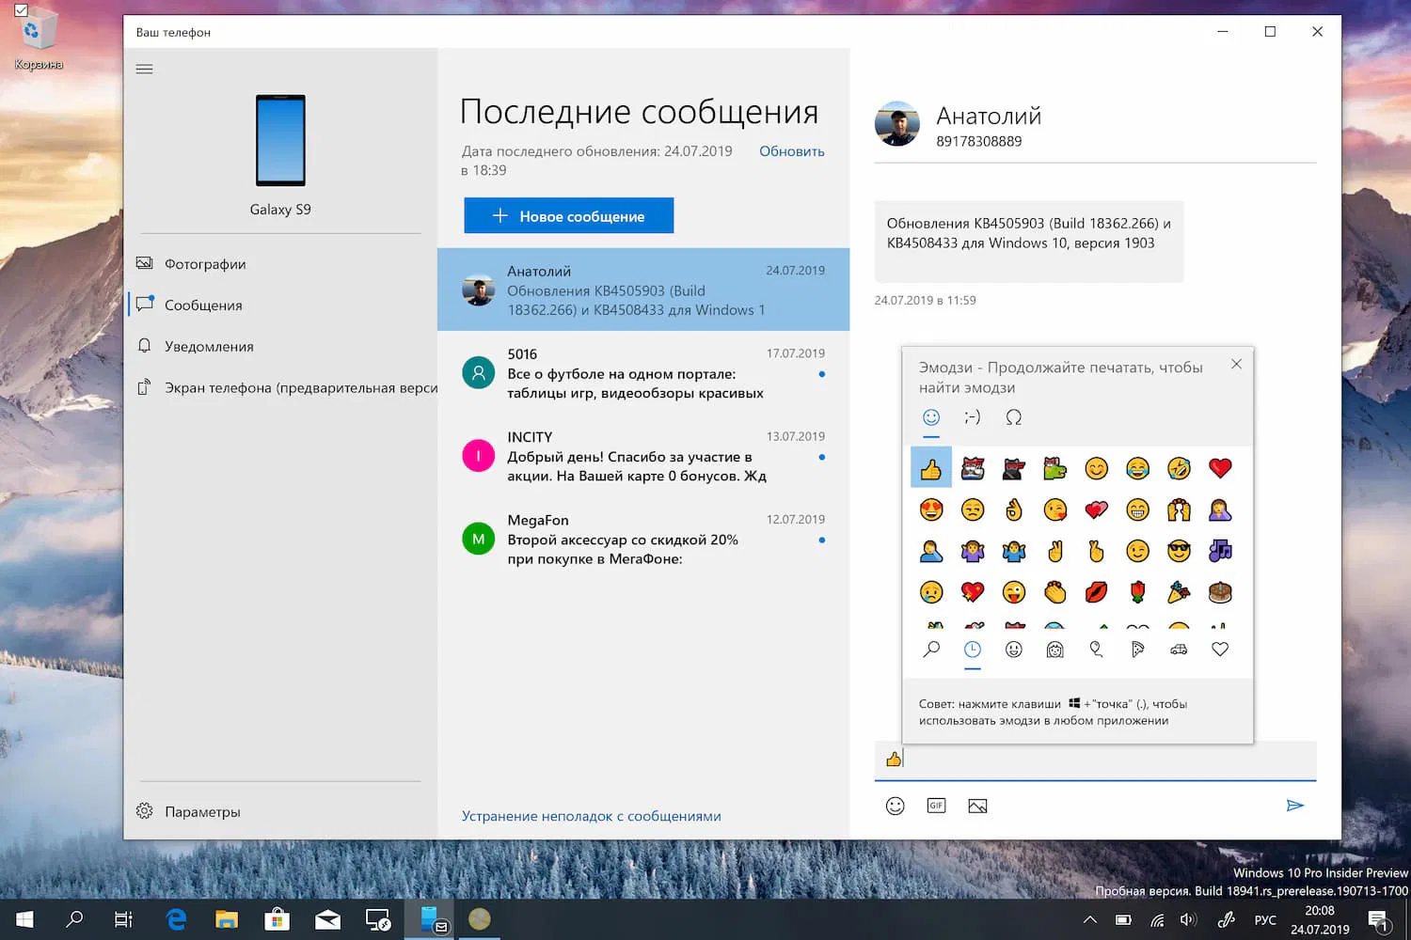
Task: Select the unamused face emoji
Action: coord(973,509)
